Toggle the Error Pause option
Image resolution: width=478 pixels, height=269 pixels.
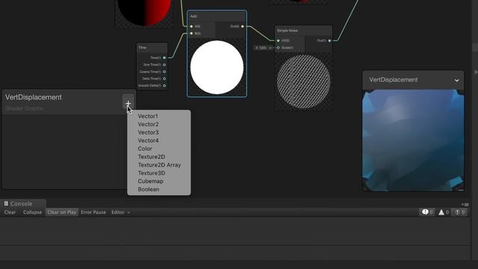pos(93,212)
